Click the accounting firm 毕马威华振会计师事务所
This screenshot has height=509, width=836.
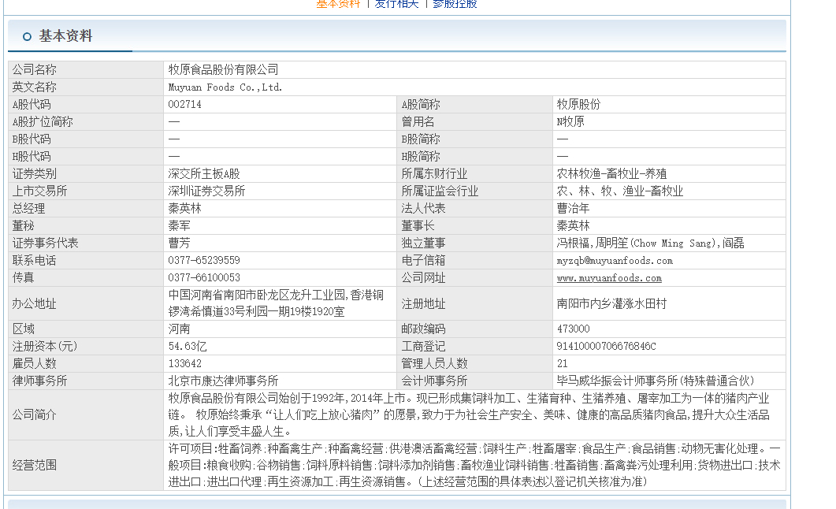pos(656,381)
